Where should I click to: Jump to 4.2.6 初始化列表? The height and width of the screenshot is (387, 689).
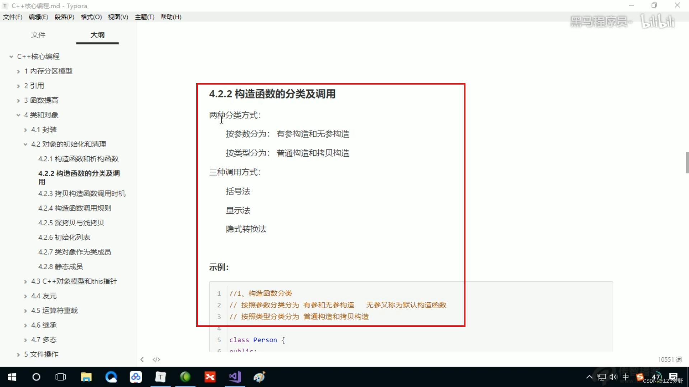tap(64, 238)
